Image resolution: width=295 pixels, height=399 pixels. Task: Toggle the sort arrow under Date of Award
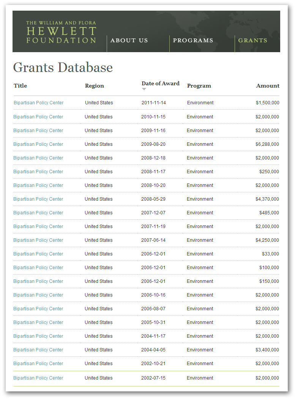click(144, 89)
